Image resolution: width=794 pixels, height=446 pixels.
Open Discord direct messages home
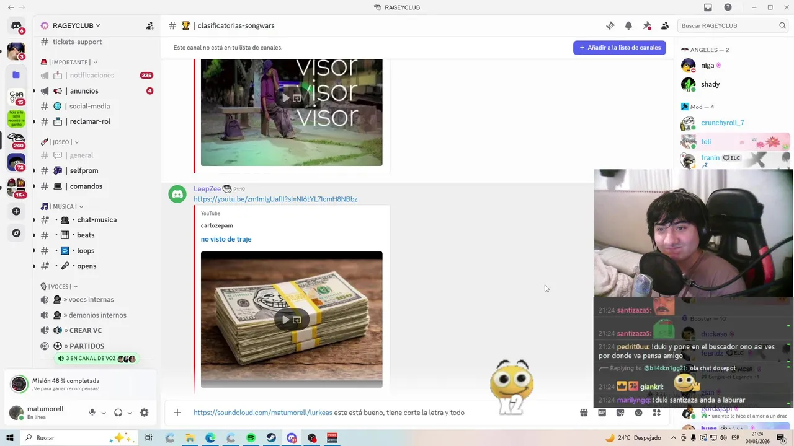16,26
